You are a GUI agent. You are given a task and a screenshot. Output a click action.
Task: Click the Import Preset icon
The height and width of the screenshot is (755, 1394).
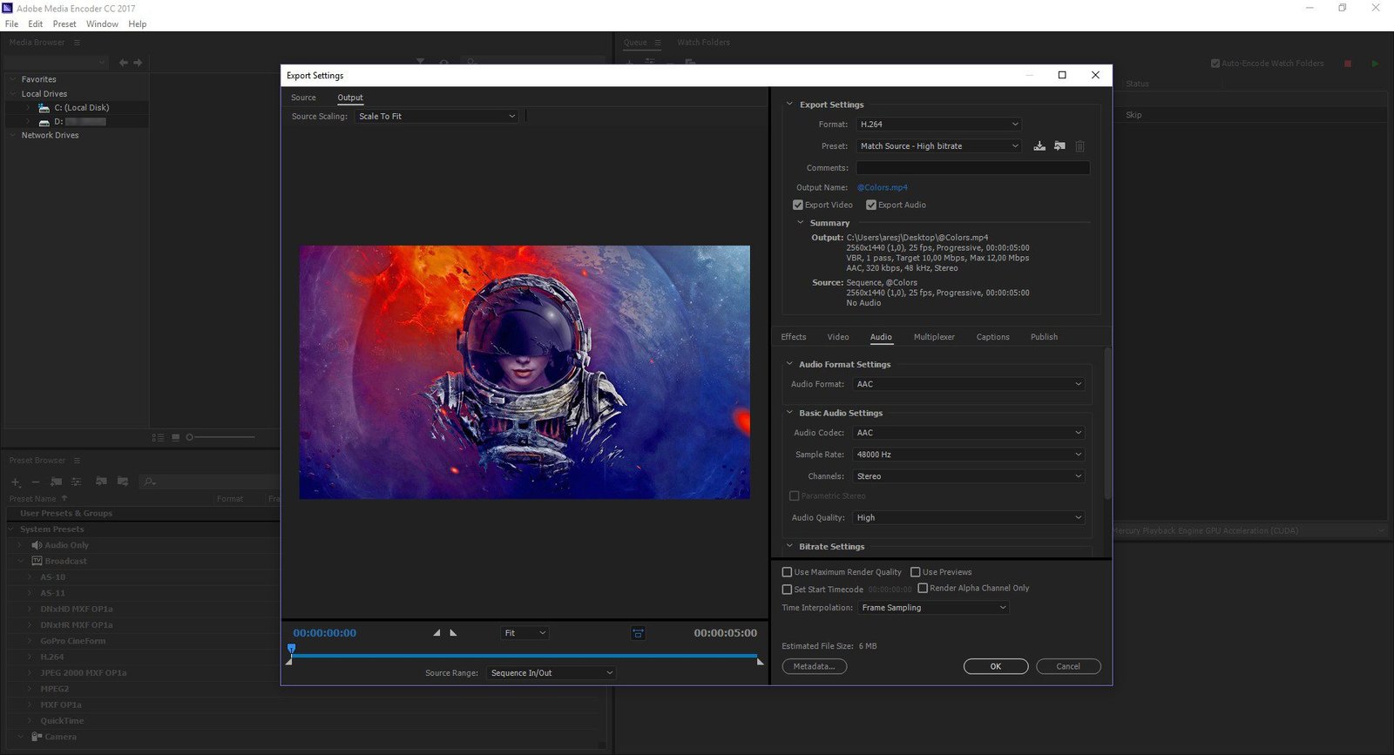click(1059, 146)
